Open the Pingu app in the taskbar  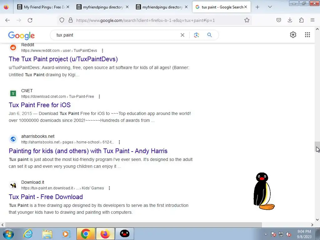(x=125, y=234)
